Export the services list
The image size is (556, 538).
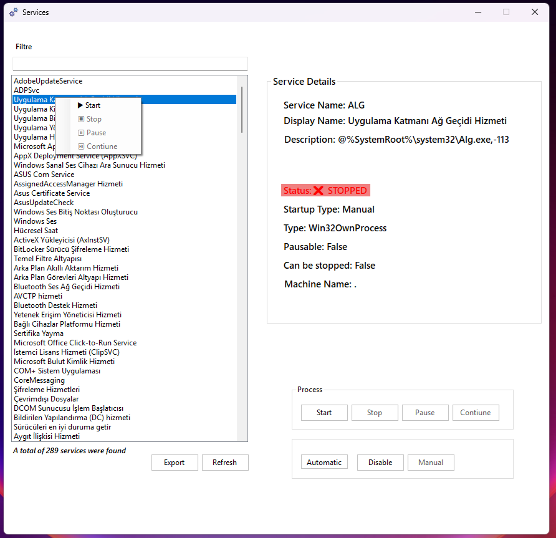174,463
